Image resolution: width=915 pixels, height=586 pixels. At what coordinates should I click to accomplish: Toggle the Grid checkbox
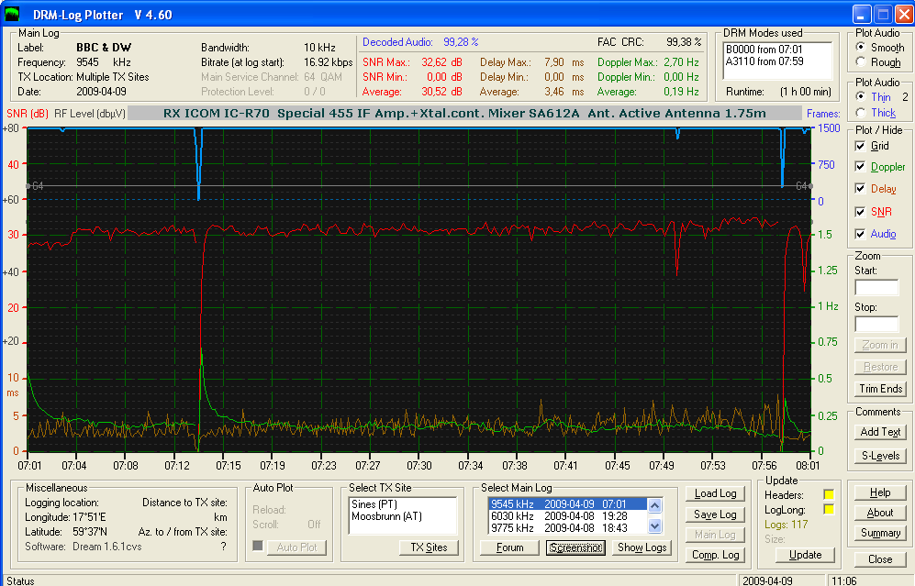860,146
